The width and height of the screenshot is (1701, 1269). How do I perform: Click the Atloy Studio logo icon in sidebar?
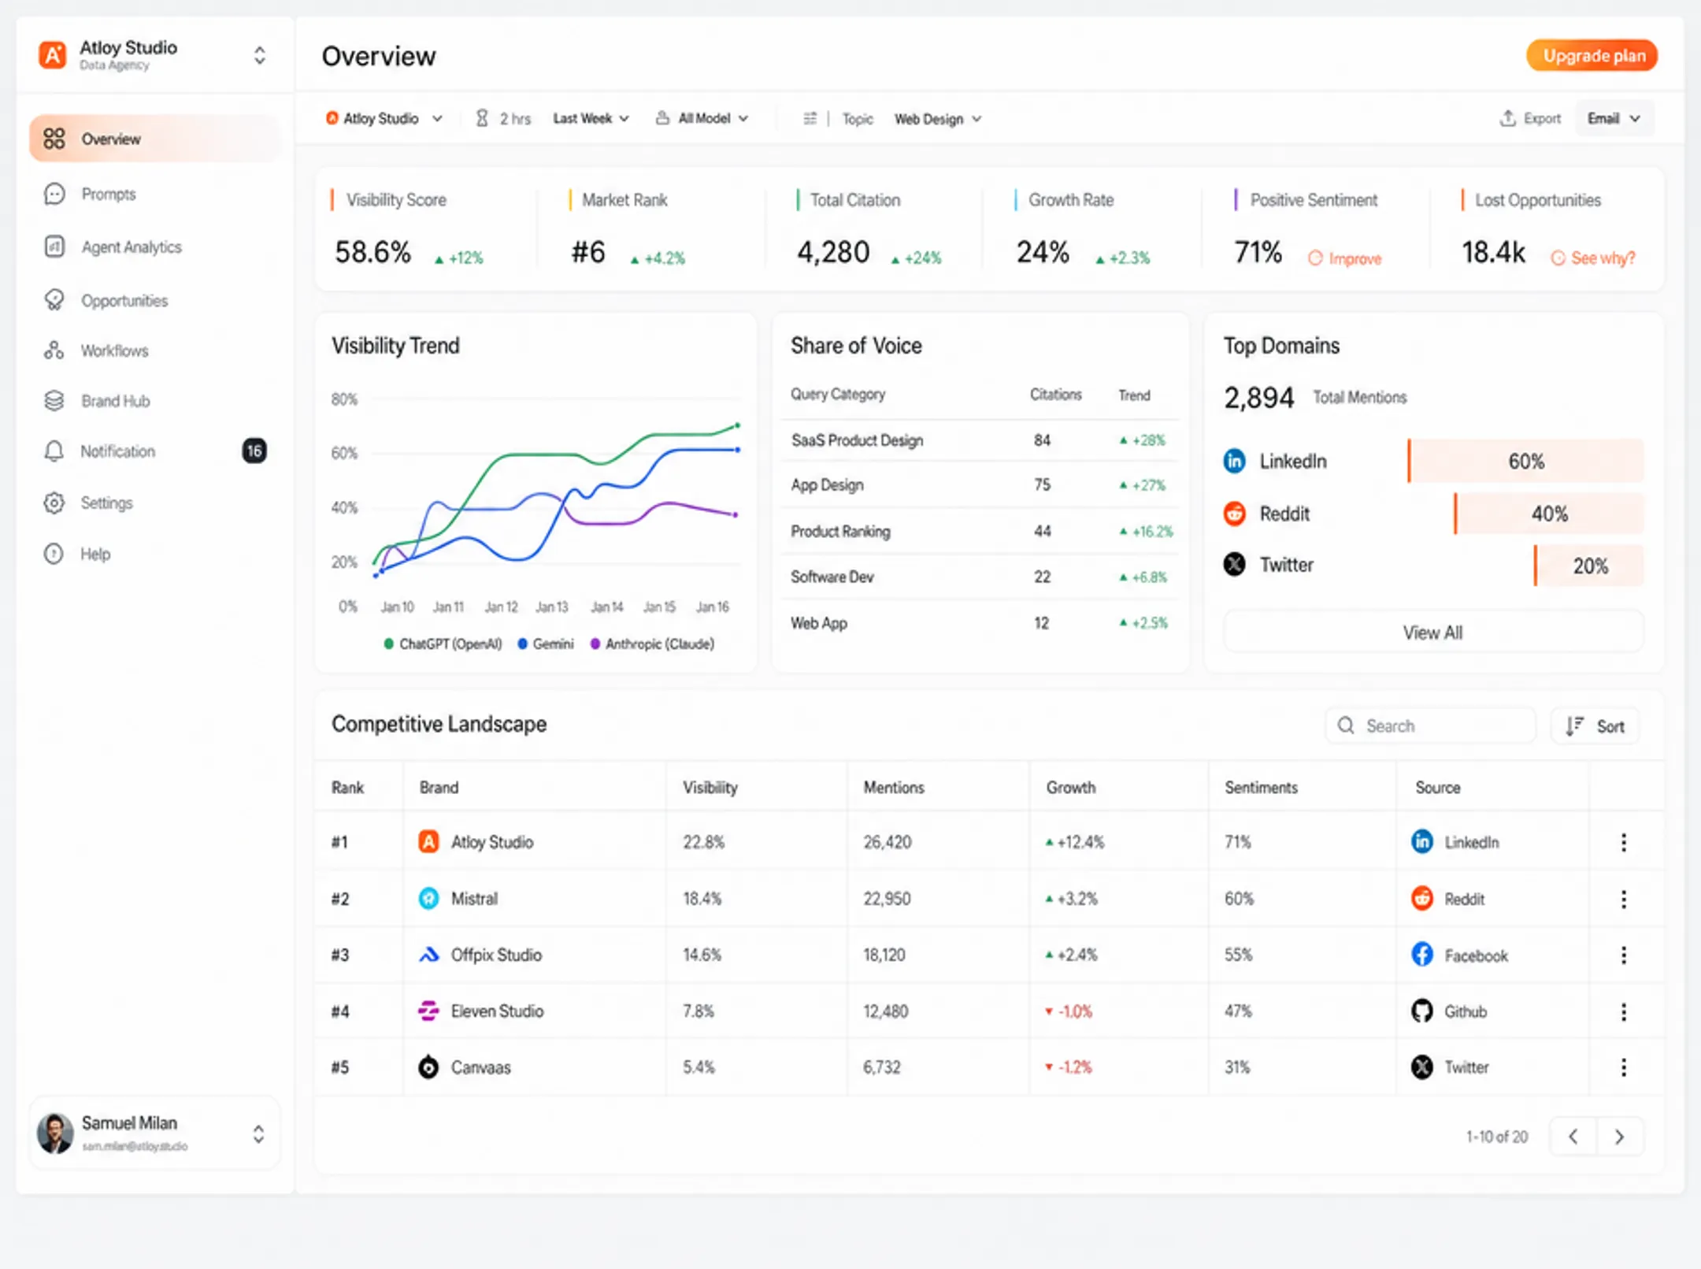pos(53,55)
